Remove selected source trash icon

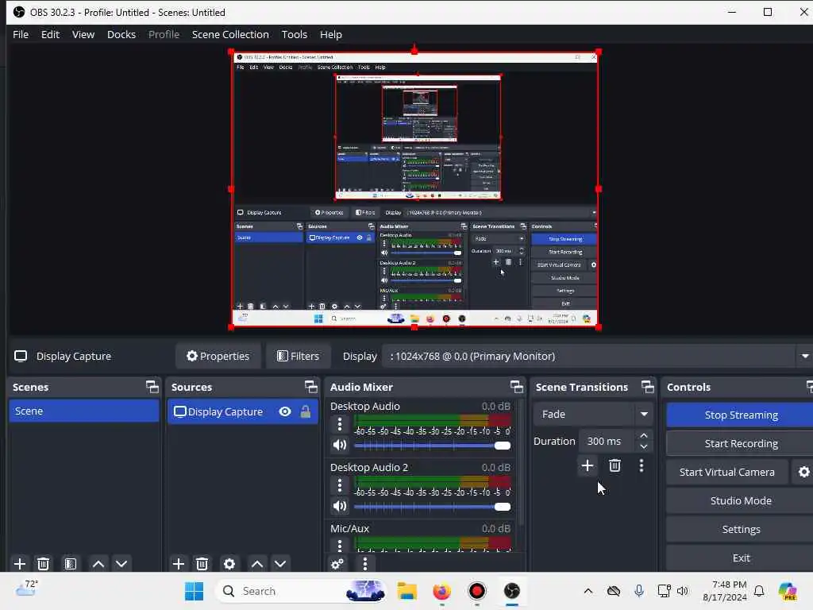coord(202,564)
